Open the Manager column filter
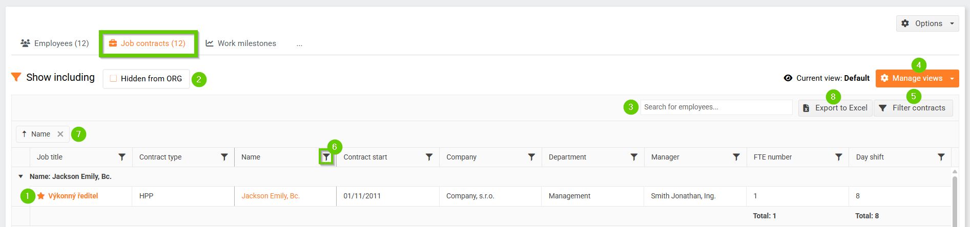 (736, 157)
